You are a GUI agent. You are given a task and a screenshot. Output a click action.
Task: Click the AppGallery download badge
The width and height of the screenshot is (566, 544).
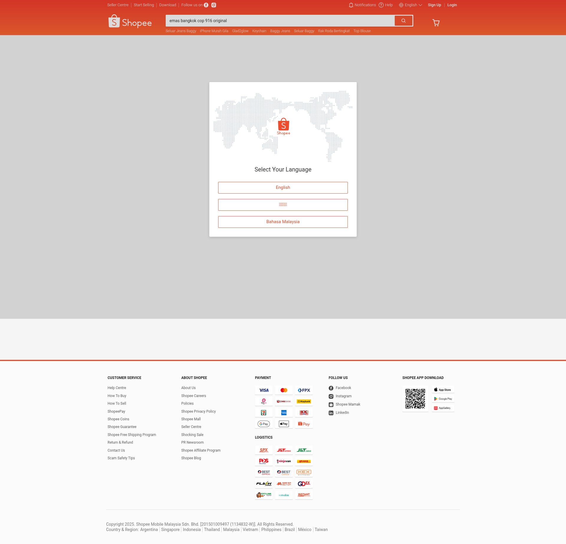443,408
